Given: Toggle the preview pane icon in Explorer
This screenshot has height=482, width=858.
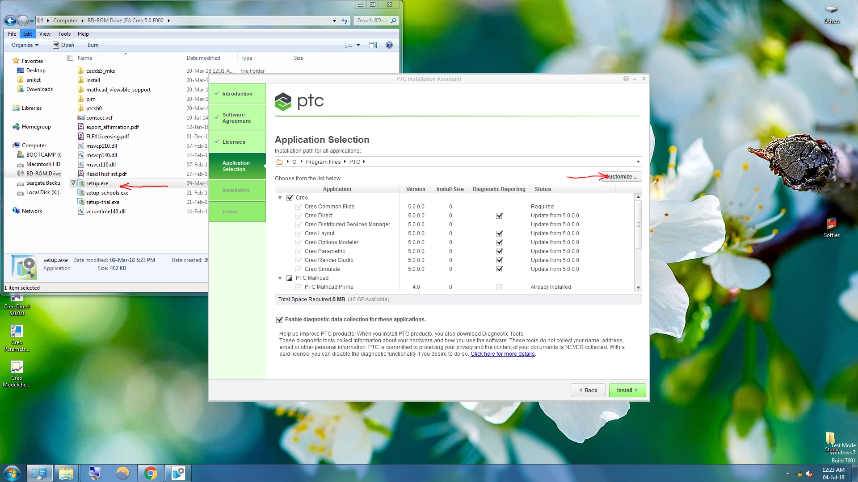Looking at the screenshot, I should tap(373, 45).
